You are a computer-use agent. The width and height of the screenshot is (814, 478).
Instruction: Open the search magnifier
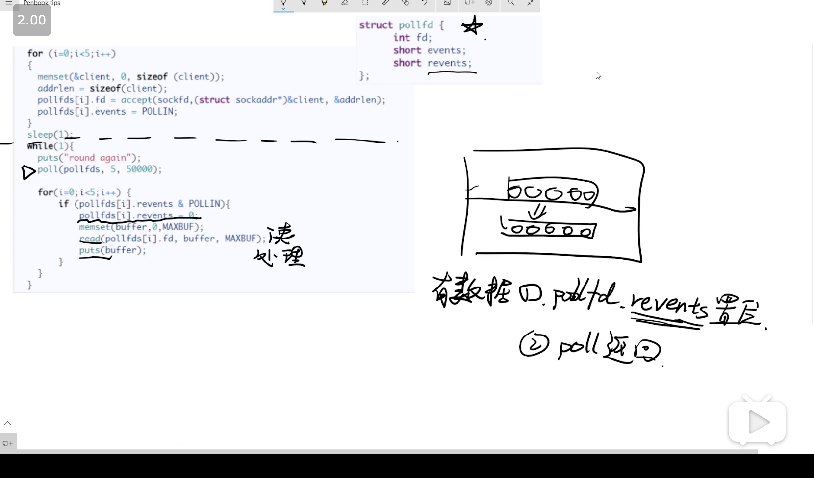[x=511, y=3]
